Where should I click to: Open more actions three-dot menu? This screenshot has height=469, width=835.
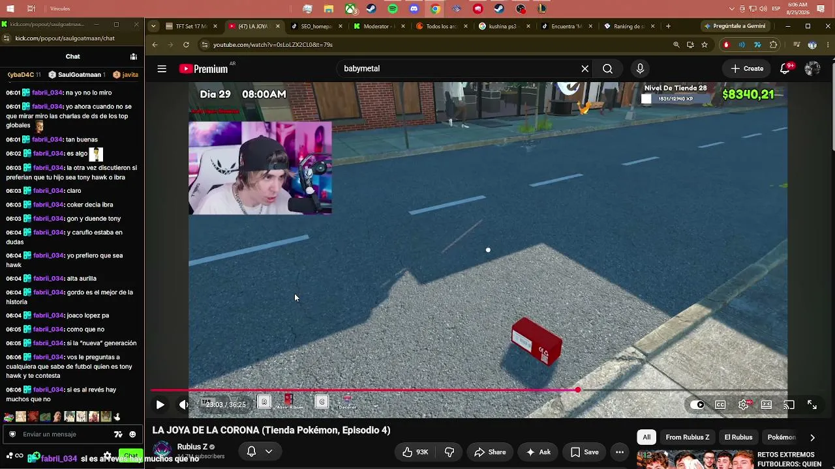[620, 452]
